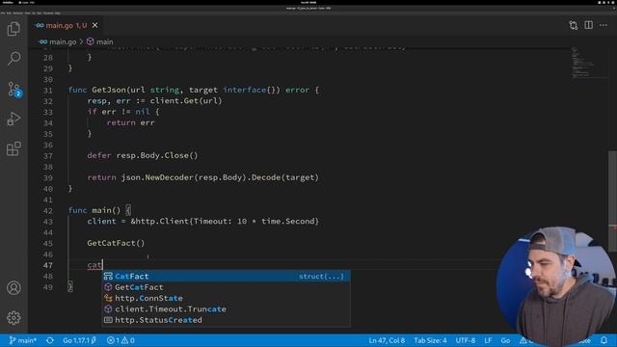Open the Selection menu in menu bar
Viewport: 617px width, 347px height.
(x=17, y=13)
